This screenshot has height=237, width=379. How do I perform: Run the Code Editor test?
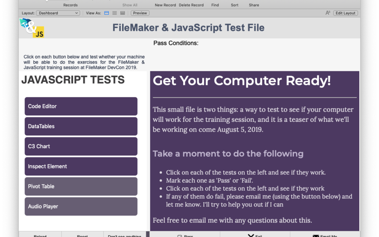[81, 106]
